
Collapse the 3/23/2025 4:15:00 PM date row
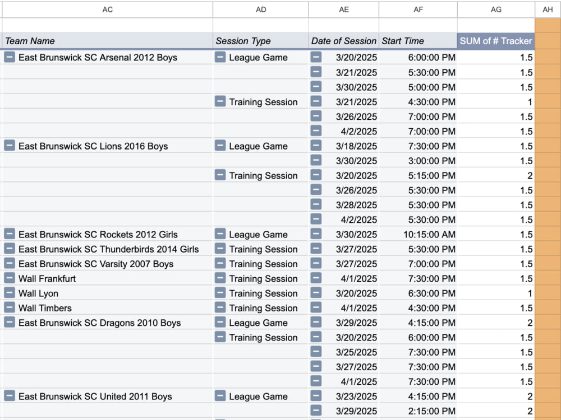(x=316, y=396)
